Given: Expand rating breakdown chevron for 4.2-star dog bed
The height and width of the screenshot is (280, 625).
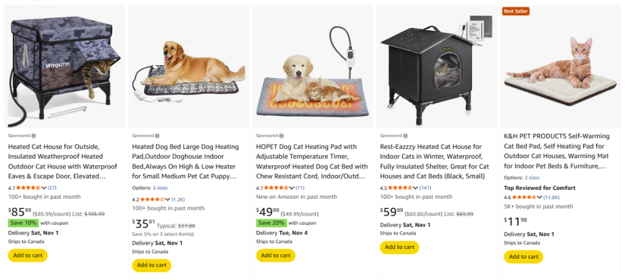Looking at the screenshot, I should tap(168, 199).
